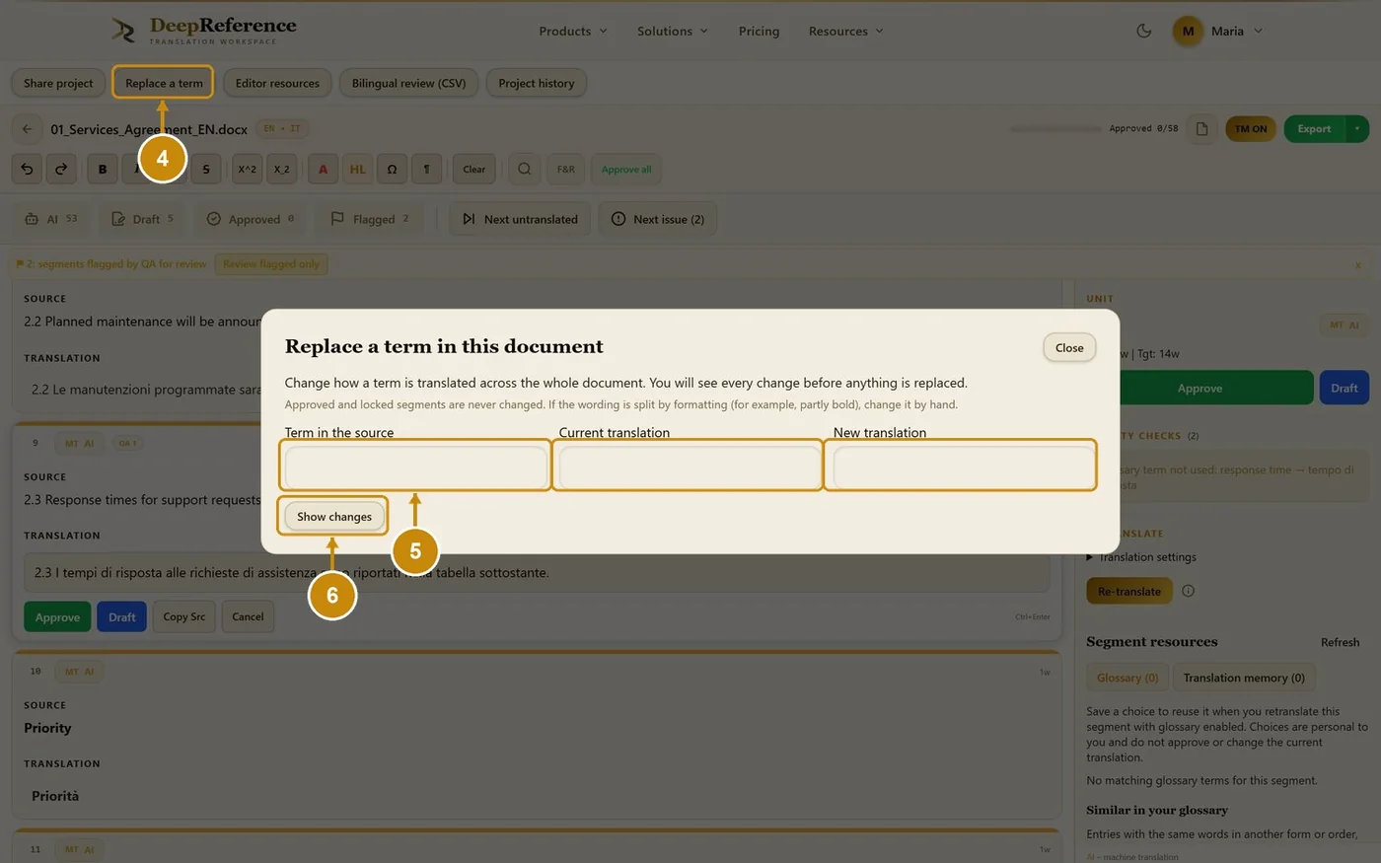This screenshot has height=863, width=1381.
Task: Apply superscript formatting (X^2)
Action: [247, 169]
